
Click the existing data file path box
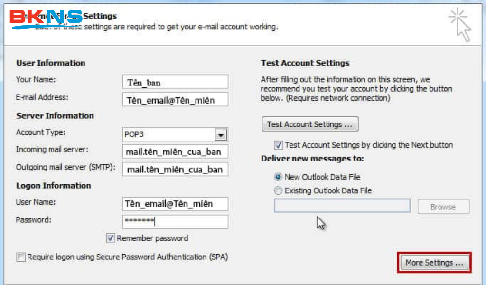[342, 206]
